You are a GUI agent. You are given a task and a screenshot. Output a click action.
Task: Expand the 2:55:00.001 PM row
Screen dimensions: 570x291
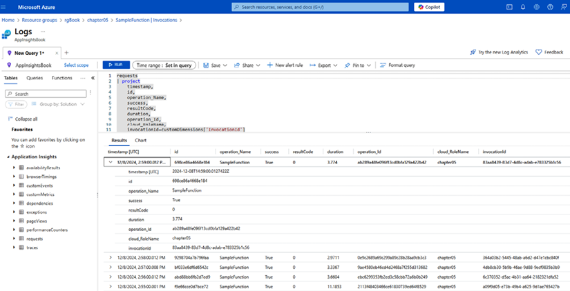(x=111, y=287)
